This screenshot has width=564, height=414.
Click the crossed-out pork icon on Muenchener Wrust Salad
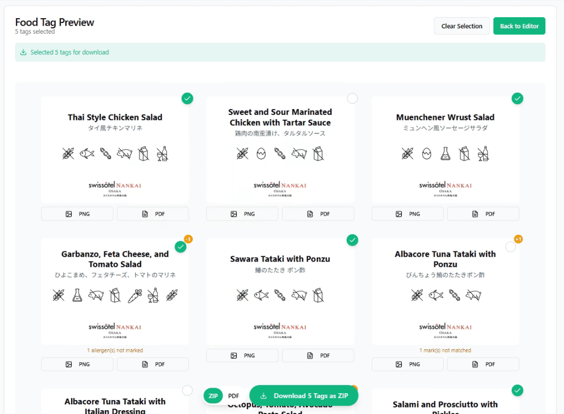pos(464,154)
